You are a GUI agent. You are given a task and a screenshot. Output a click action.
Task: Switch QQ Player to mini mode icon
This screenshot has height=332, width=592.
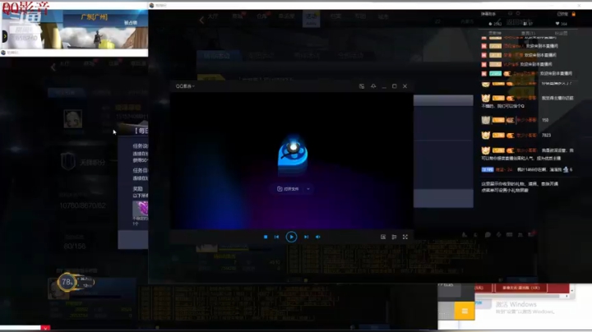click(362, 86)
